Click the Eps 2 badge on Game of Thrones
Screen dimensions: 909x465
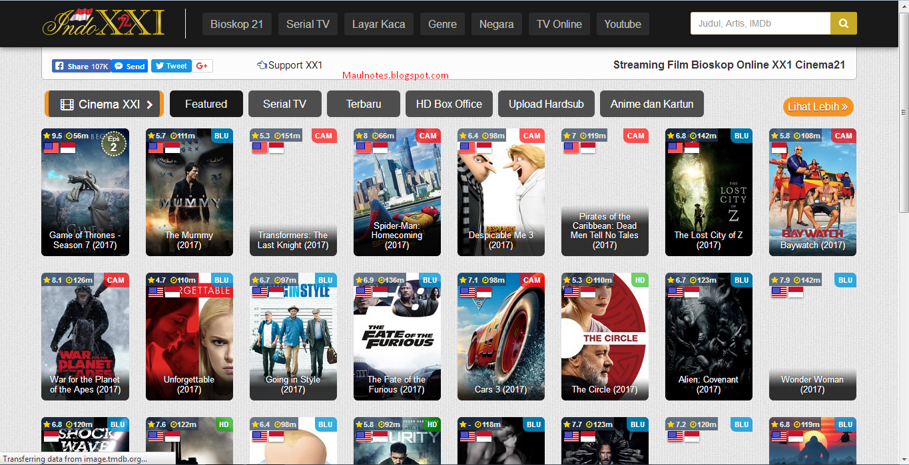[x=113, y=144]
